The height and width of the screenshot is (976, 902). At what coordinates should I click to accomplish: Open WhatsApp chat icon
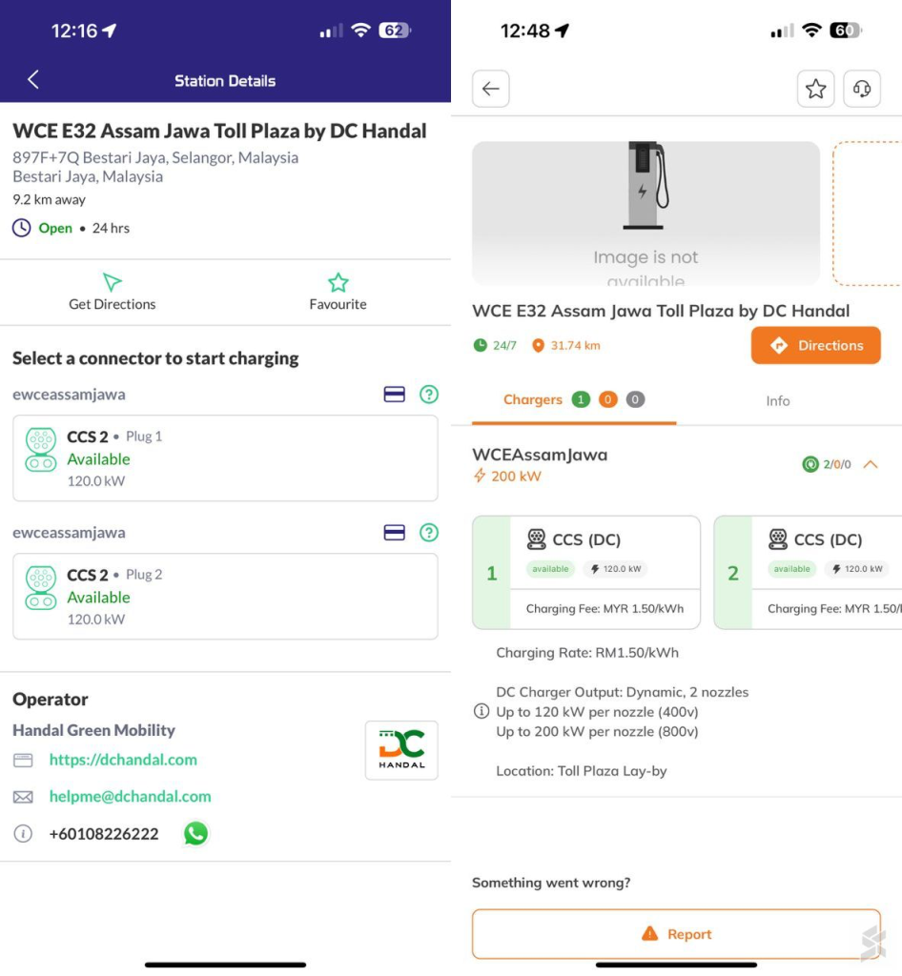tap(195, 833)
